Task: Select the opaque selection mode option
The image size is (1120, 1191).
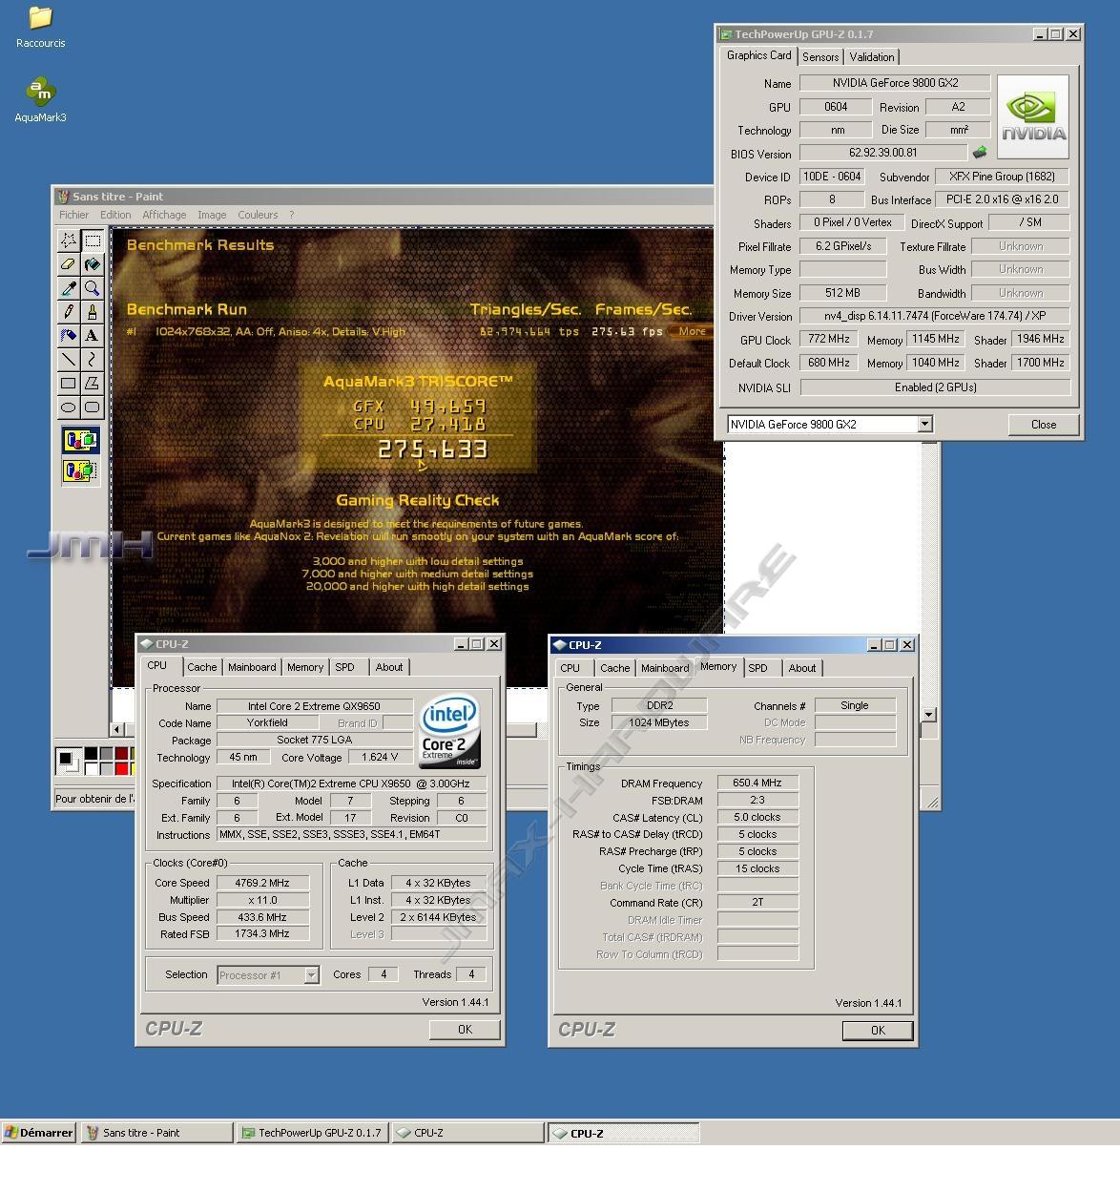Action: pyautogui.click(x=80, y=441)
